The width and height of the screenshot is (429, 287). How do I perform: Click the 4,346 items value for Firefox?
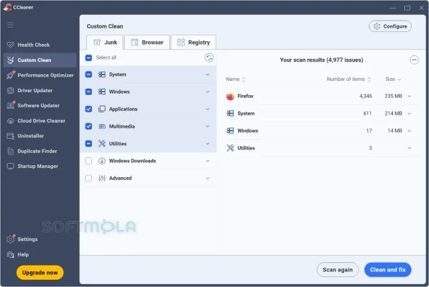pos(365,96)
